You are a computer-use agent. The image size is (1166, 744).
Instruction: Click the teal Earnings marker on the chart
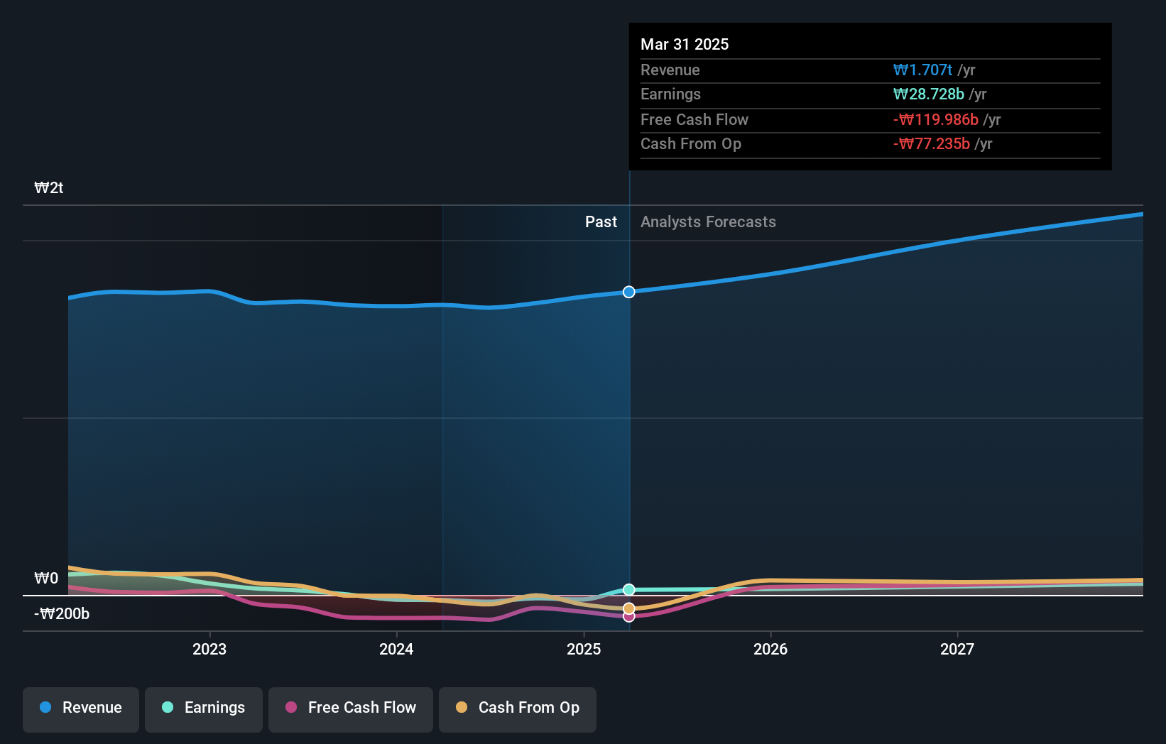pyautogui.click(x=628, y=589)
